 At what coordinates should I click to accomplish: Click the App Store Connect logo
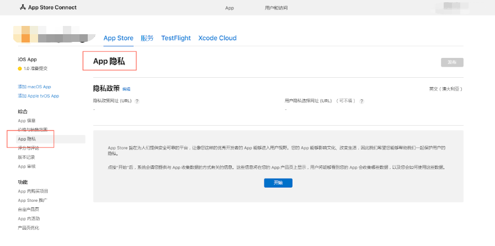click(x=48, y=8)
